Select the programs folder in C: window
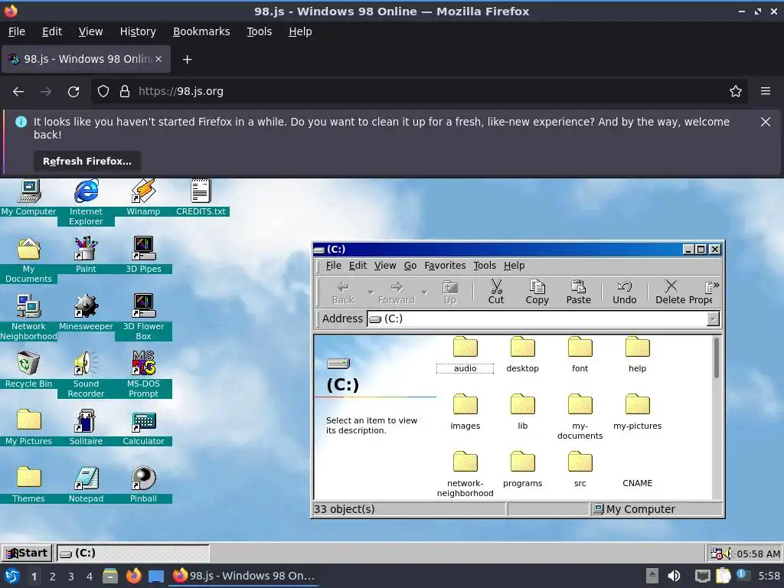The width and height of the screenshot is (784, 588). pos(522,469)
